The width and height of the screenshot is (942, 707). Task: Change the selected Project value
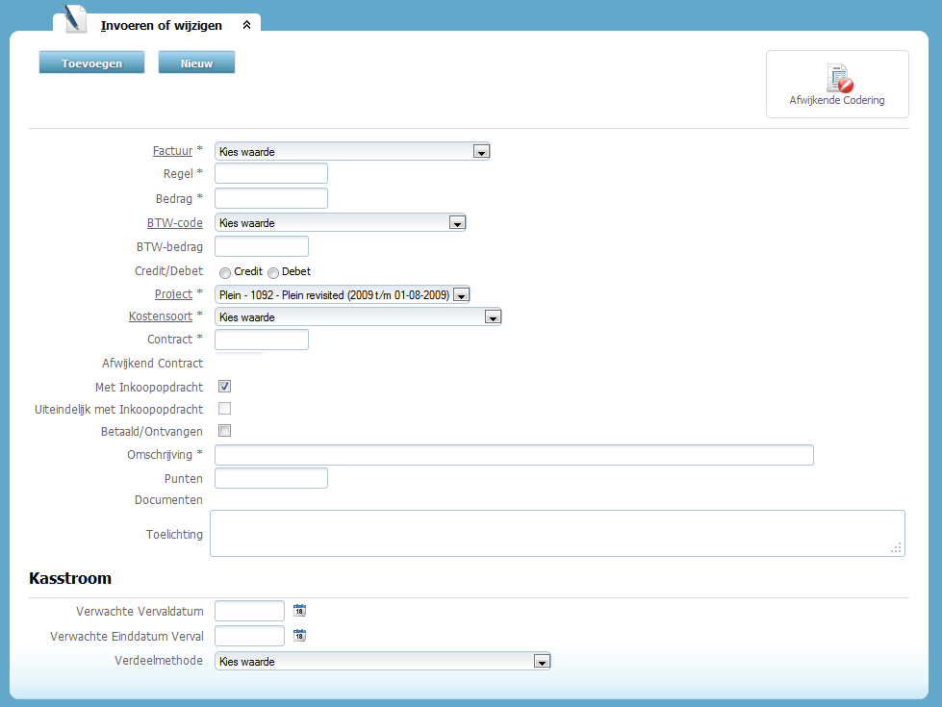pyautogui.click(x=462, y=294)
